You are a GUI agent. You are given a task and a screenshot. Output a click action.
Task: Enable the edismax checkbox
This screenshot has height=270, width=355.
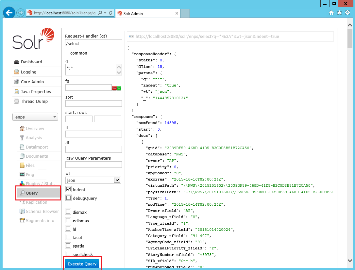coord(68,220)
